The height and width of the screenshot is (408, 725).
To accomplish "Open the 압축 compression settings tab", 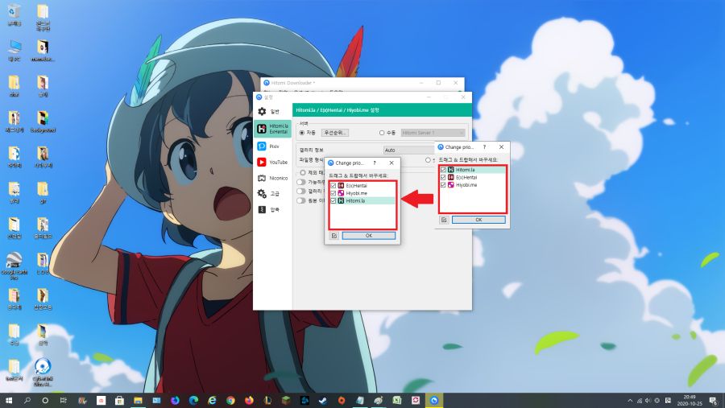I will (273, 209).
